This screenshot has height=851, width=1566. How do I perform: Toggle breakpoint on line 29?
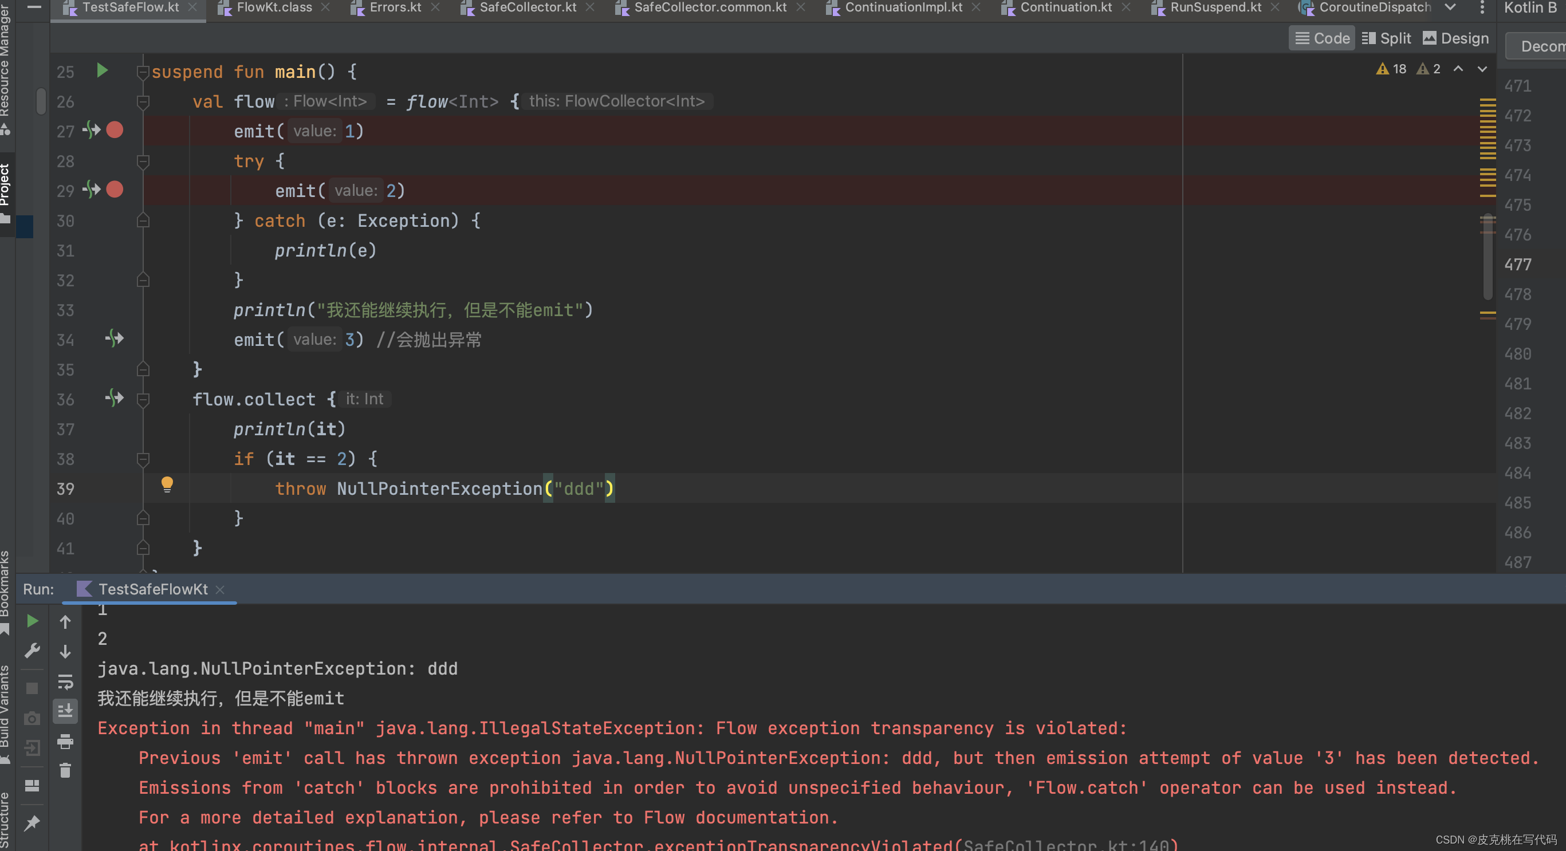(x=115, y=190)
